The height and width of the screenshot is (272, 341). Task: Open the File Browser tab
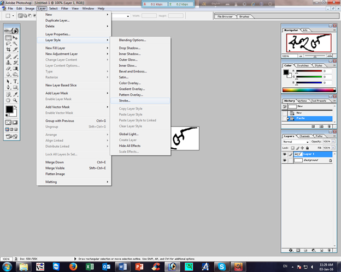point(225,17)
